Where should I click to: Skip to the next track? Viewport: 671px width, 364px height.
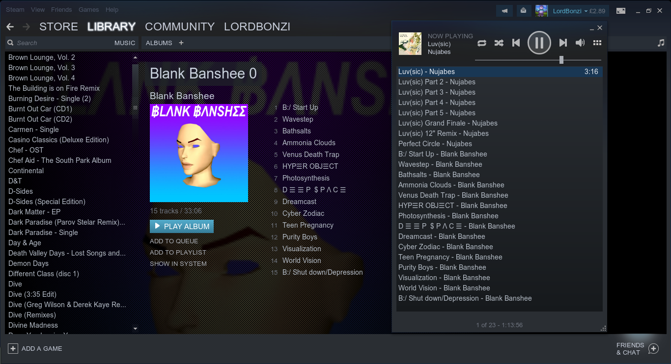click(x=563, y=43)
